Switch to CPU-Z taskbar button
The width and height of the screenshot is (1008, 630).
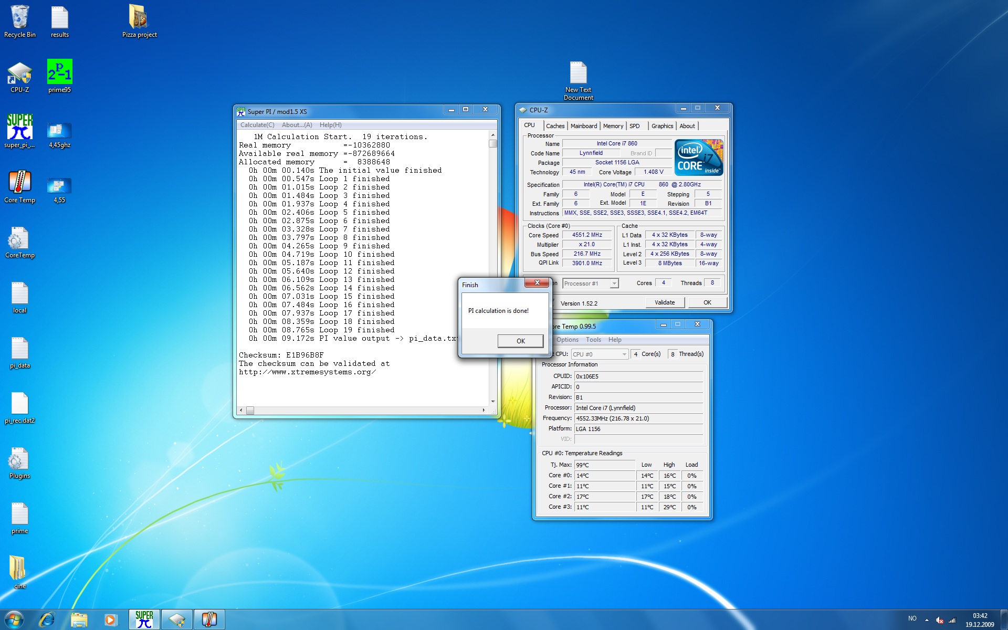tap(177, 619)
